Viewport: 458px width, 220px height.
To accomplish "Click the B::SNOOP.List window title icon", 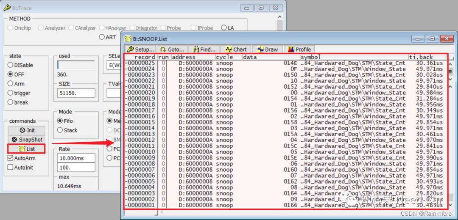I will pyautogui.click(x=128, y=38).
